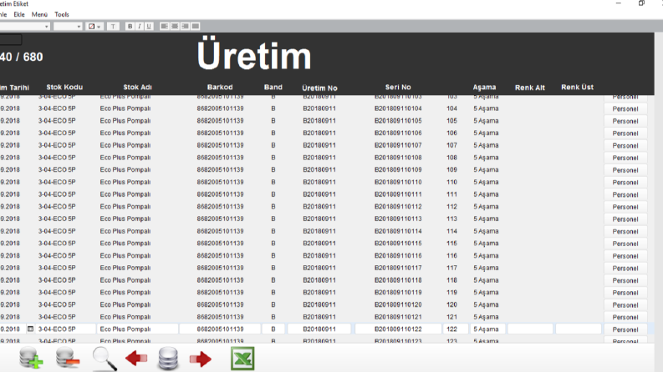This screenshot has width=663, height=372.
Task: Click the Üretim No column header
Action: 319,88
